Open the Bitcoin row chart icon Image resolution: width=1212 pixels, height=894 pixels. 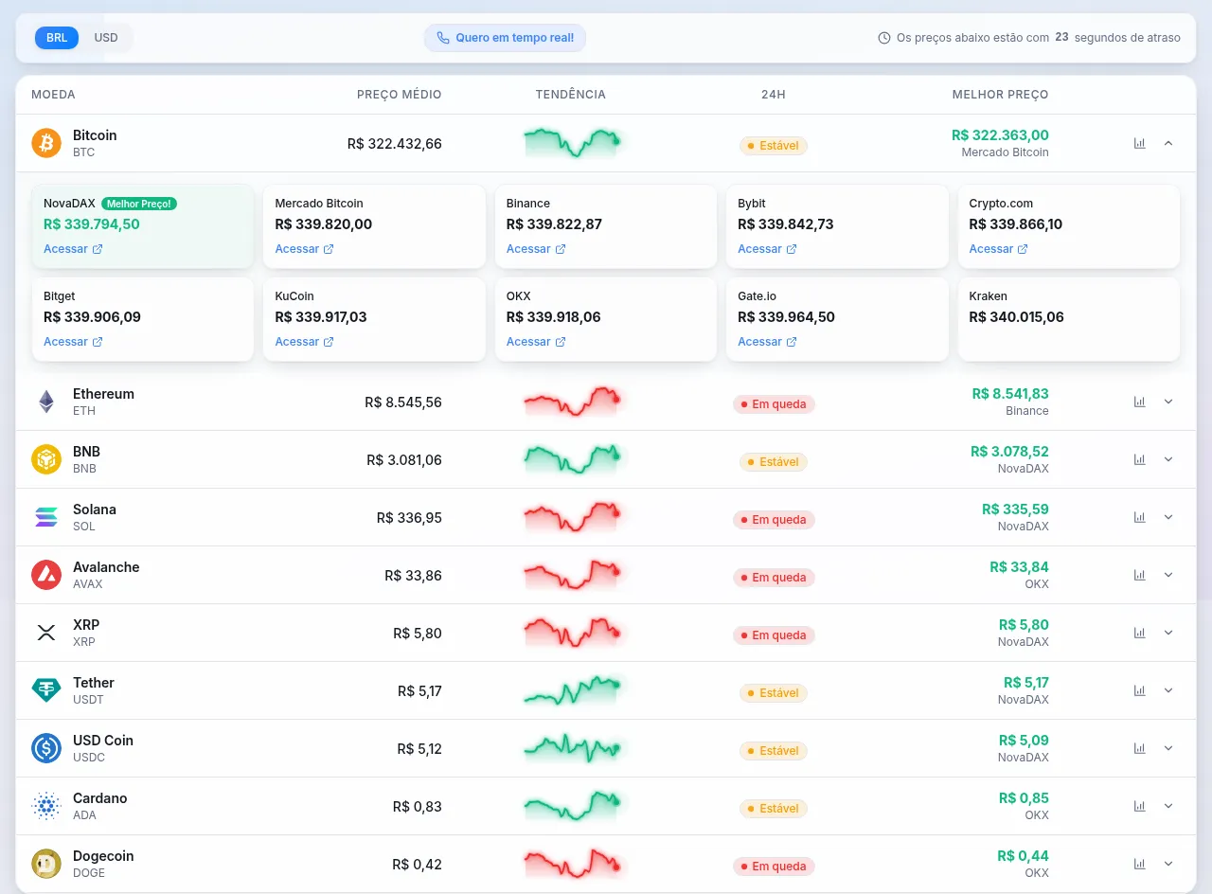[x=1139, y=143]
